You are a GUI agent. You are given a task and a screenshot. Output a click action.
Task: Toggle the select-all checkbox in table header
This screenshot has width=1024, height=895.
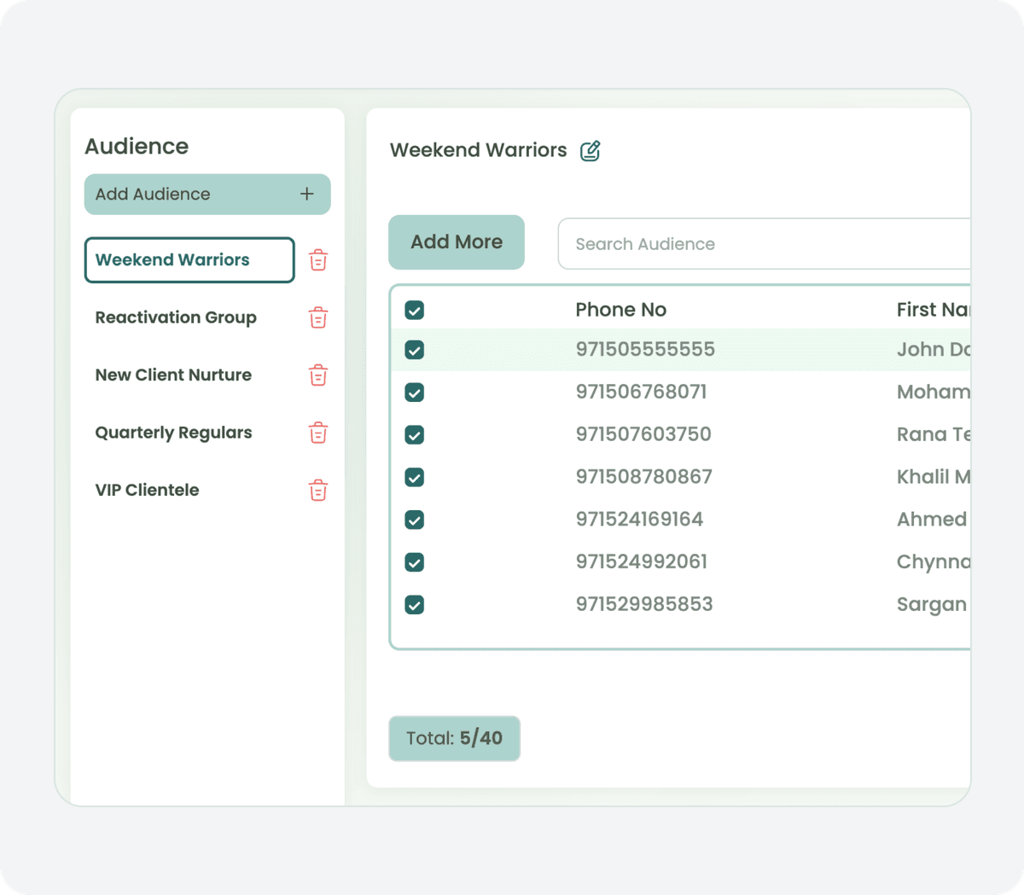414,310
